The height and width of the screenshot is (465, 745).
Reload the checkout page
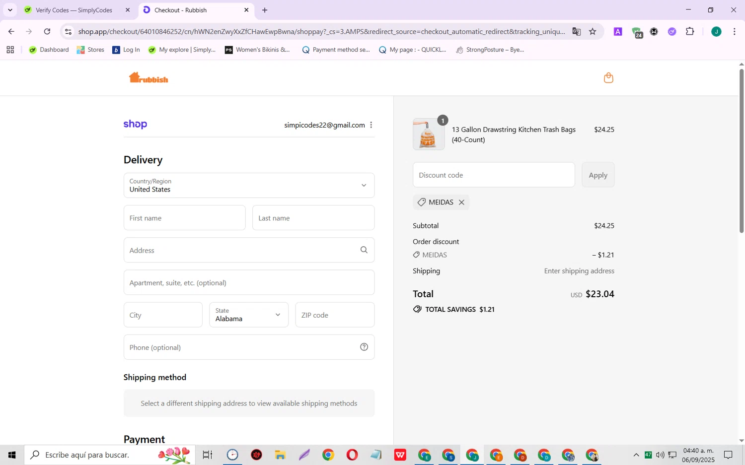click(x=47, y=32)
